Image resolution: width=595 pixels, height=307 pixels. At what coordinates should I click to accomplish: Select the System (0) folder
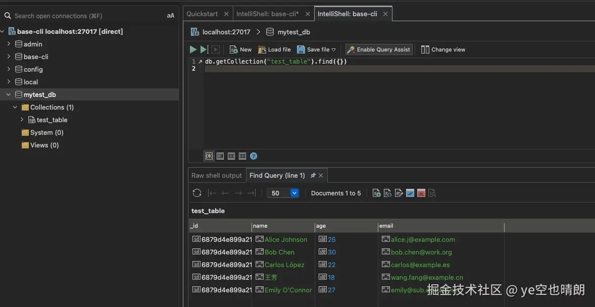(42, 132)
